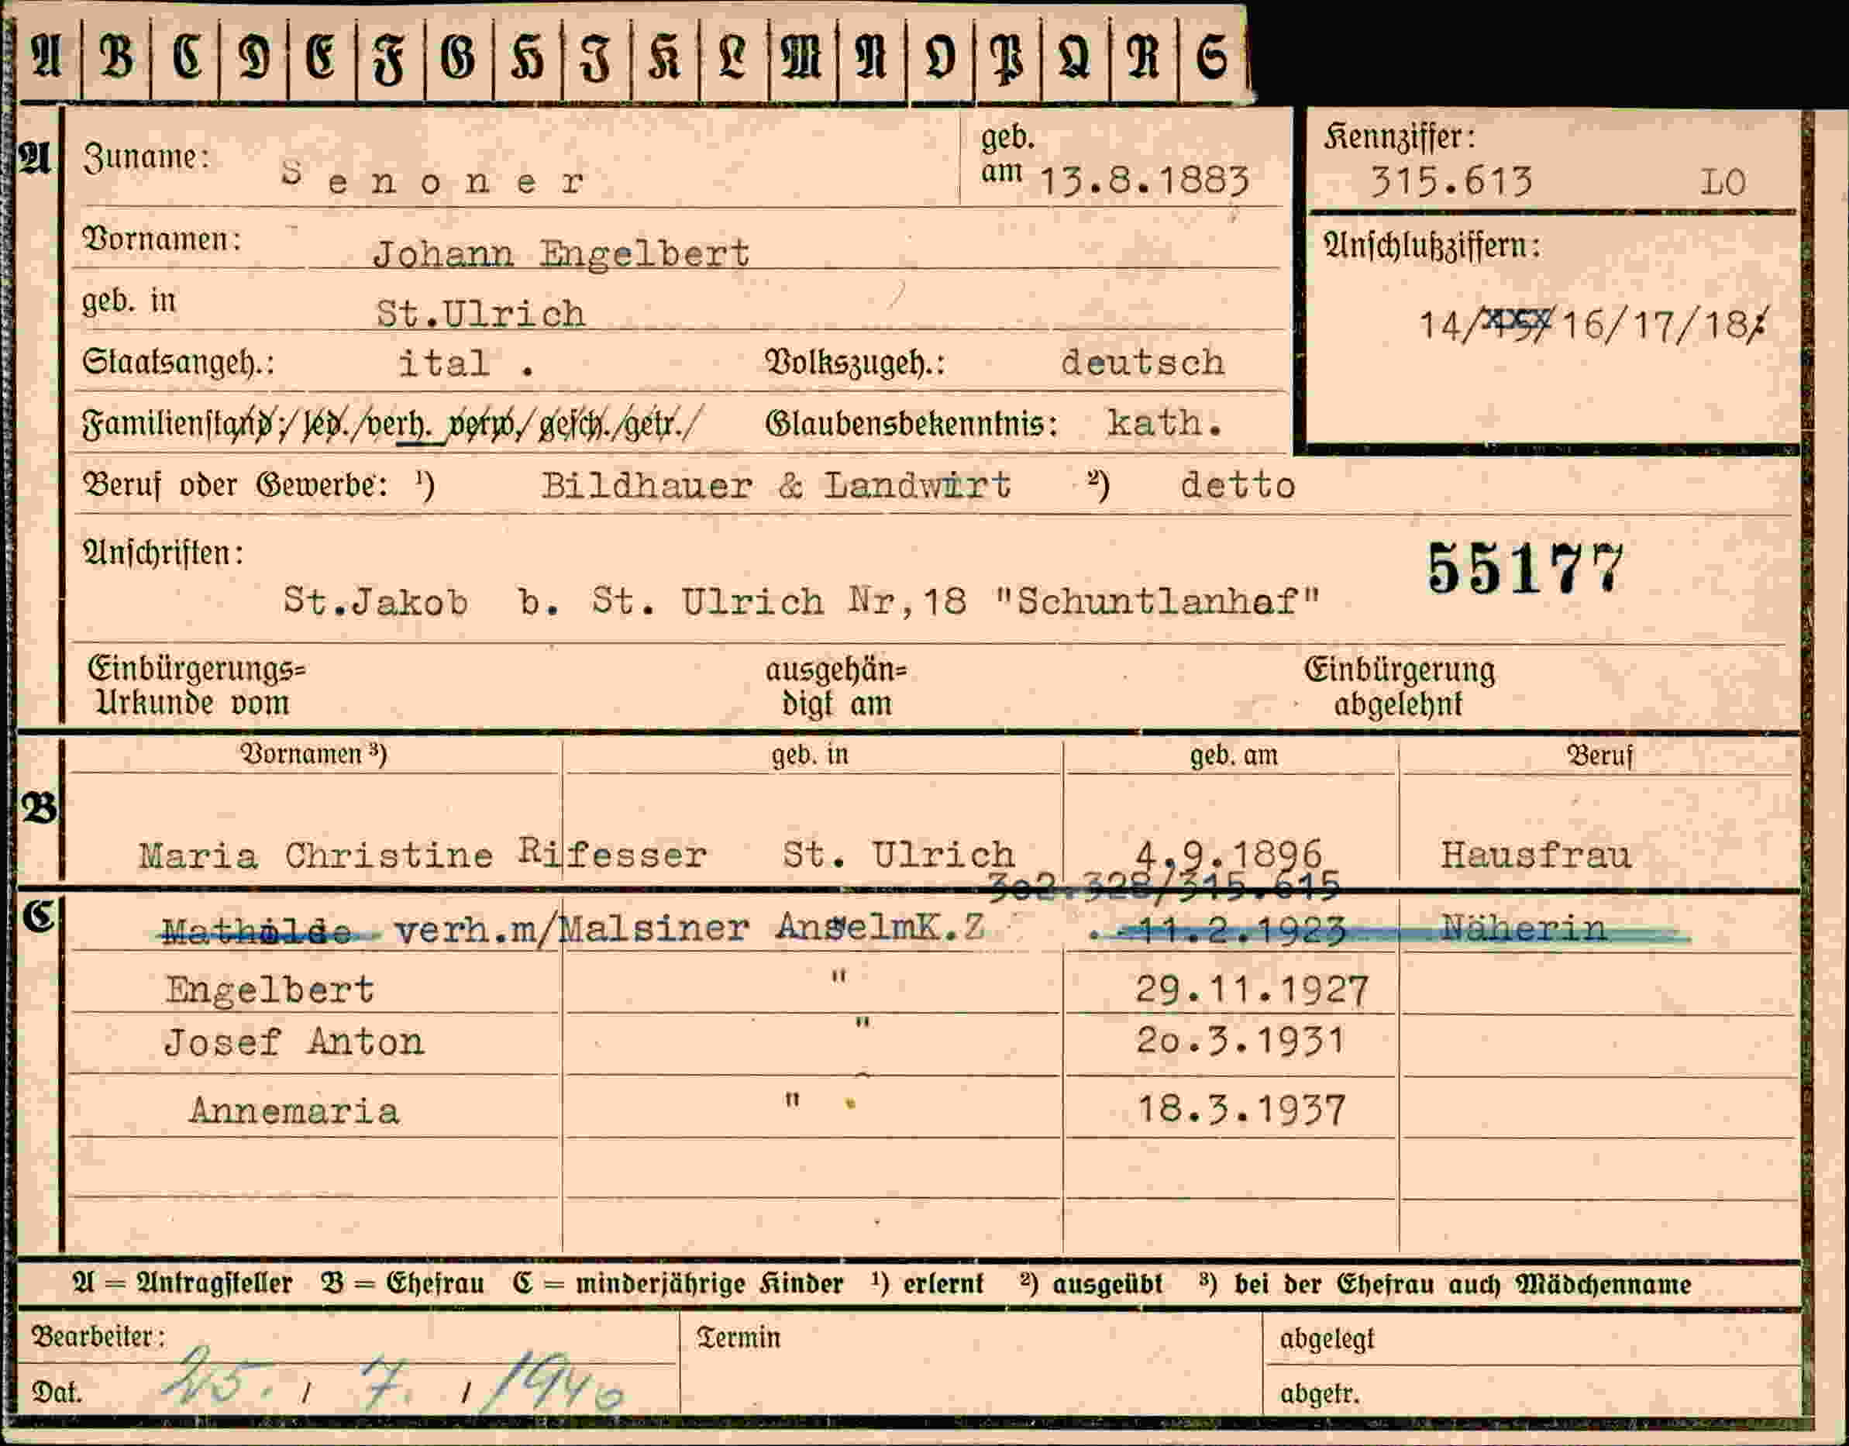Click the "Zuname:" field label
Image resolution: width=1849 pixels, height=1446 pixels.
click(x=146, y=157)
